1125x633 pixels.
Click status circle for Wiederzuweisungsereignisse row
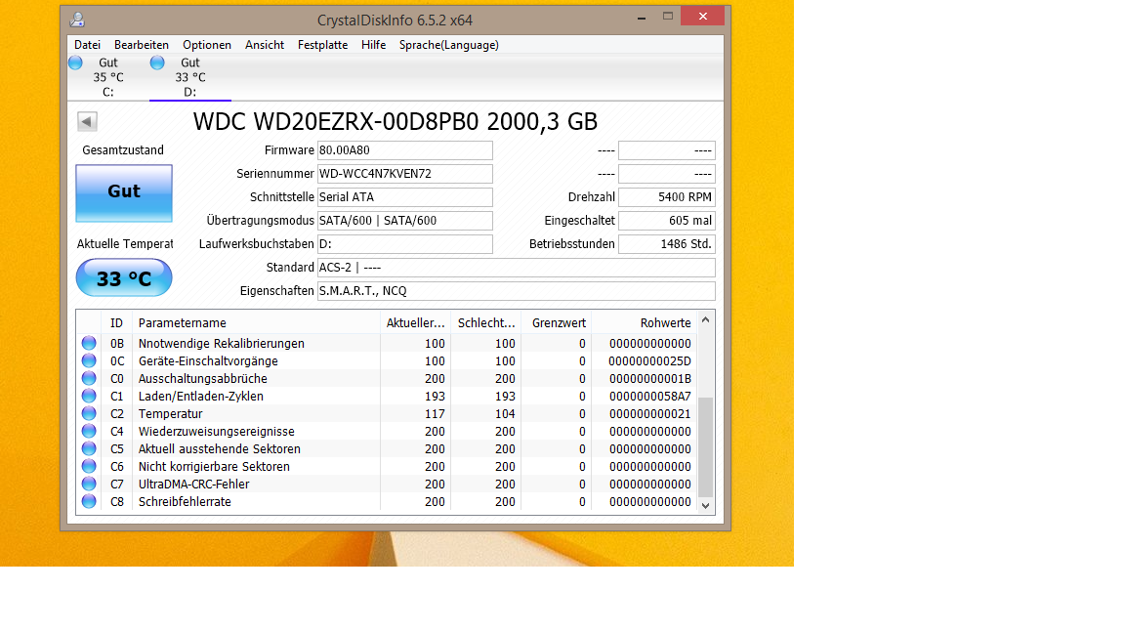[x=89, y=432]
